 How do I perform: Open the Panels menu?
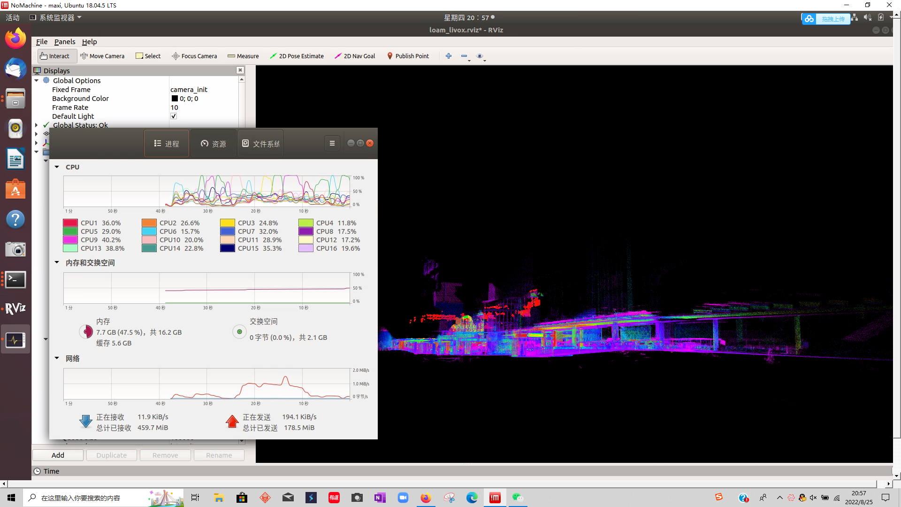(65, 42)
